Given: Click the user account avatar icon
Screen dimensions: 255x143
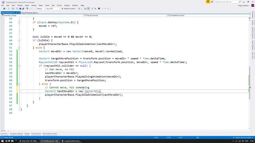Looking at the screenshot, I should tap(253, 6).
